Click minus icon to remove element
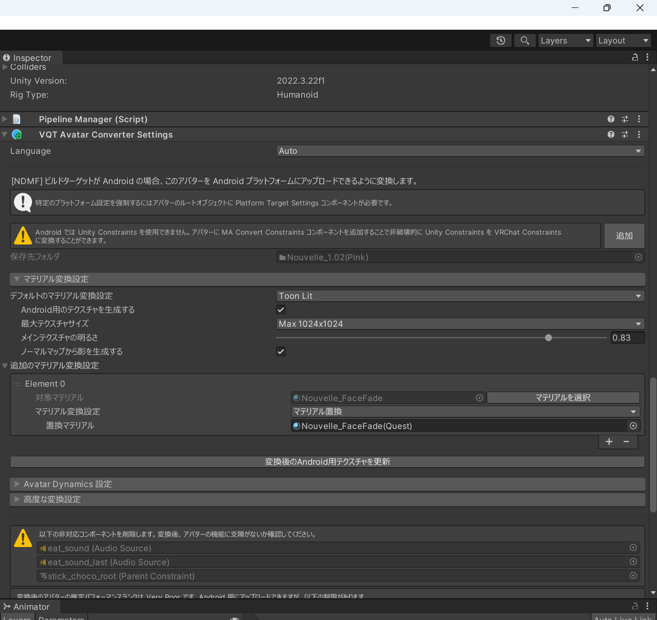657x620 pixels. [626, 442]
